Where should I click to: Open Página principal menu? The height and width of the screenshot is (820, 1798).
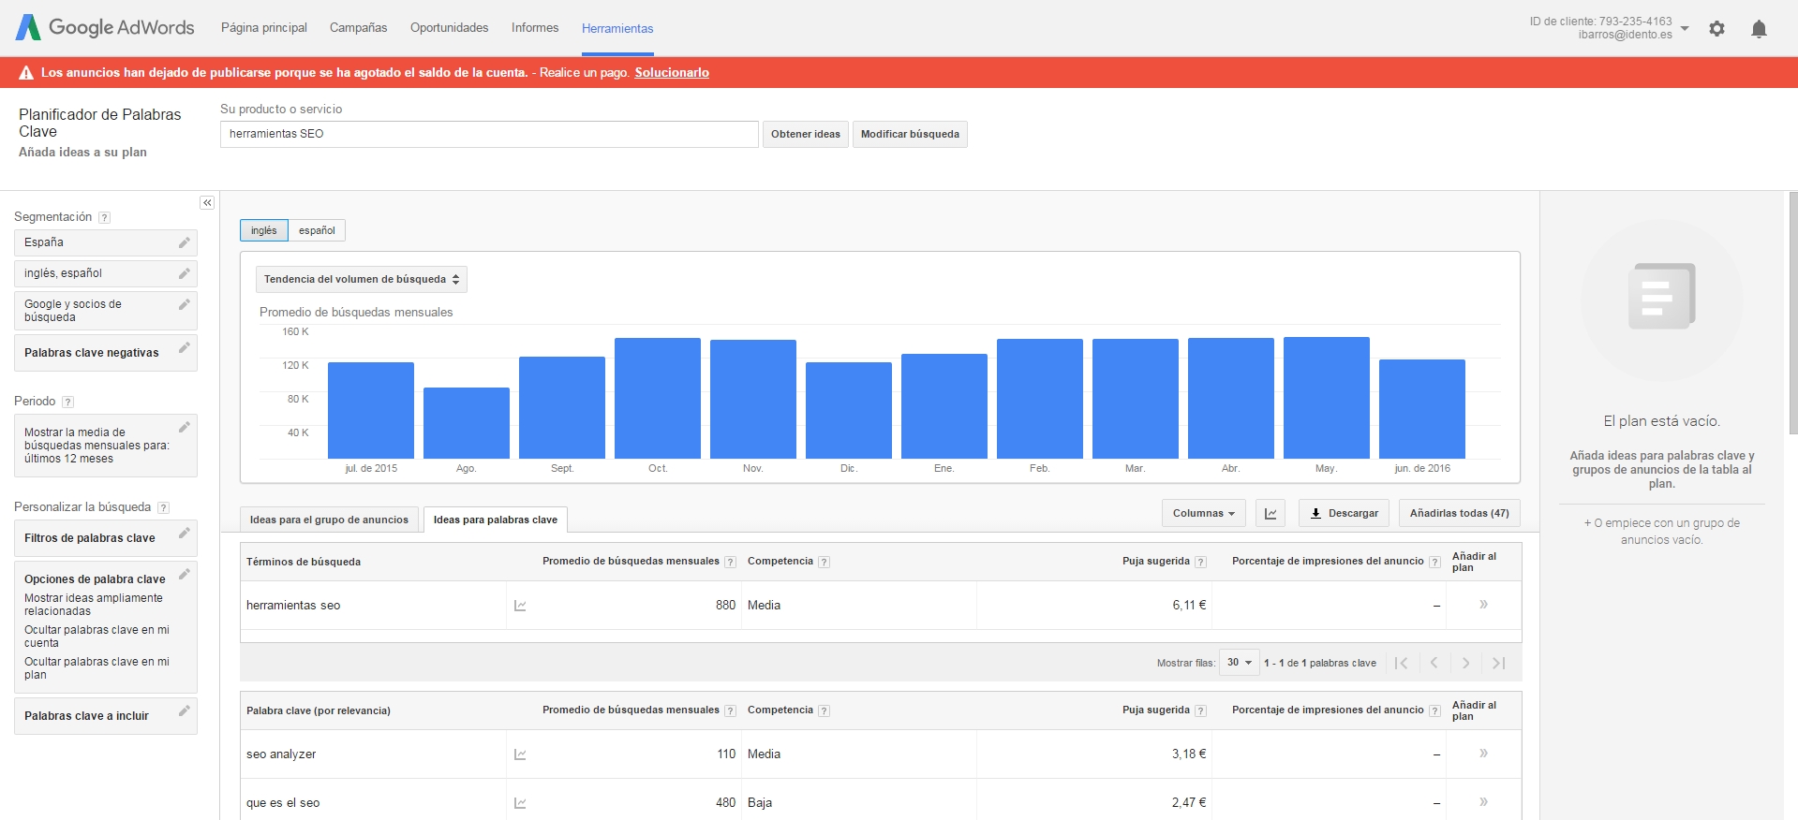[264, 28]
